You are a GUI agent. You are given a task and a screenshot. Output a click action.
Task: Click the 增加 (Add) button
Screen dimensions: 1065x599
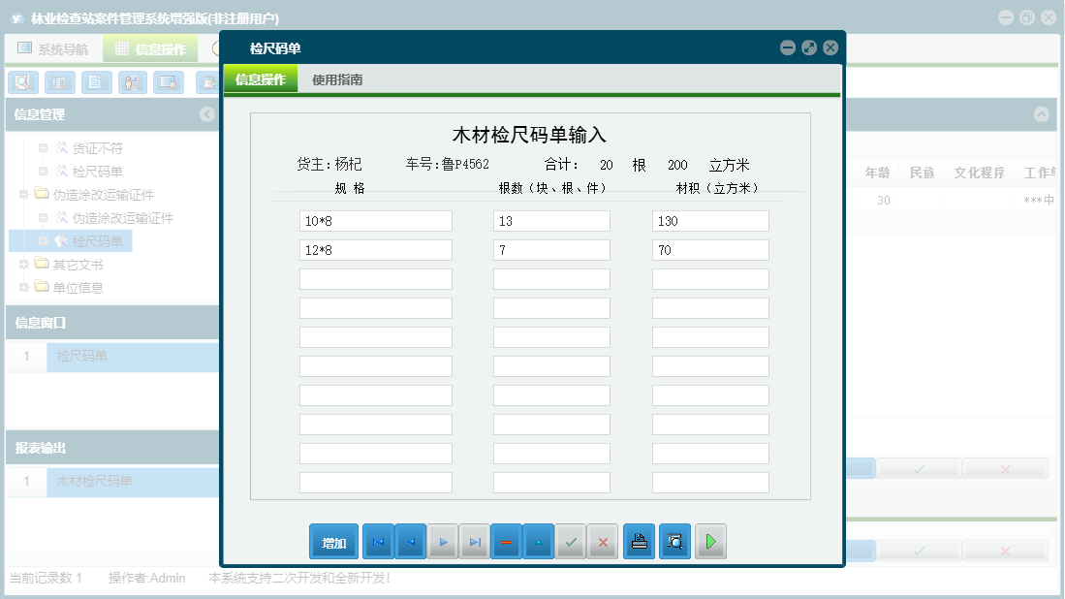coord(333,542)
